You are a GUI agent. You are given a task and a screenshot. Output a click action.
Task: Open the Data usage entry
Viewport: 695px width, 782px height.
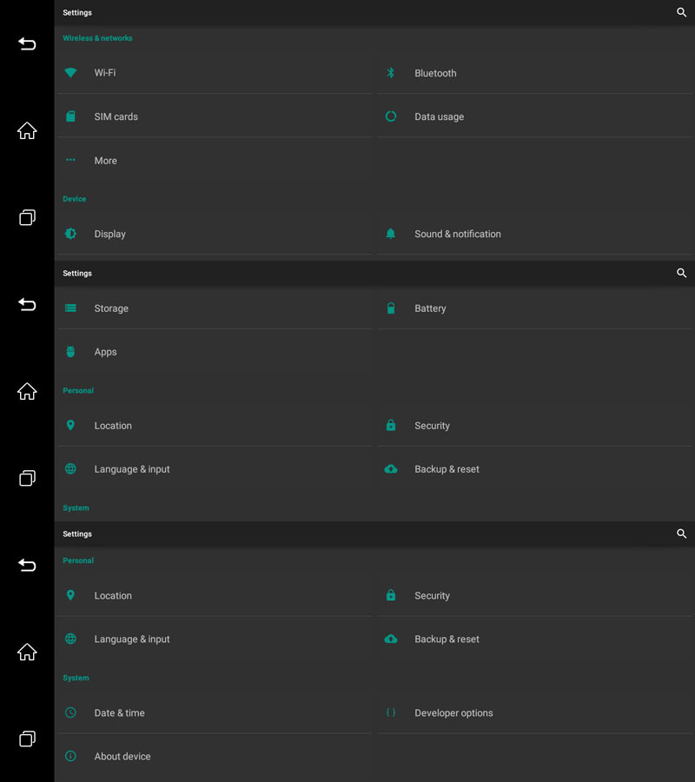[x=439, y=117]
